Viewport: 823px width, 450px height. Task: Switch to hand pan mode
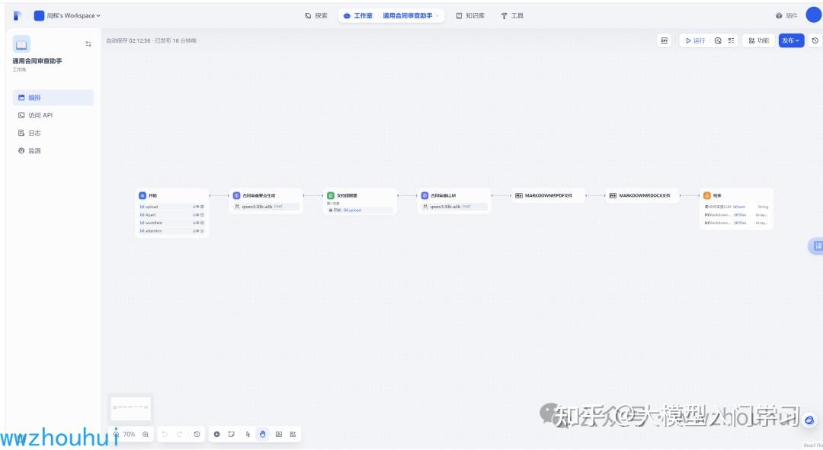[262, 434]
